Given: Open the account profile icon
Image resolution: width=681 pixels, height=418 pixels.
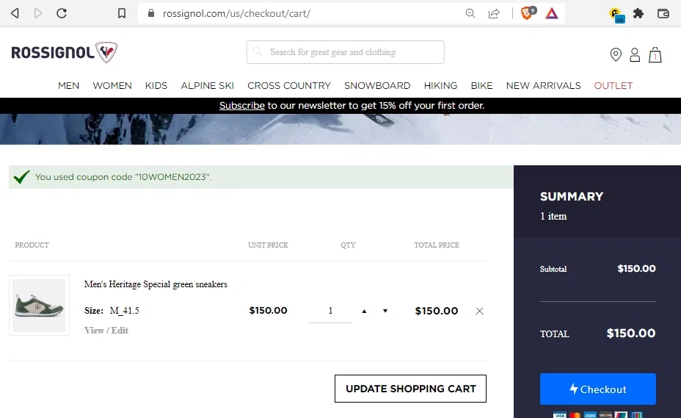Looking at the screenshot, I should pos(635,55).
